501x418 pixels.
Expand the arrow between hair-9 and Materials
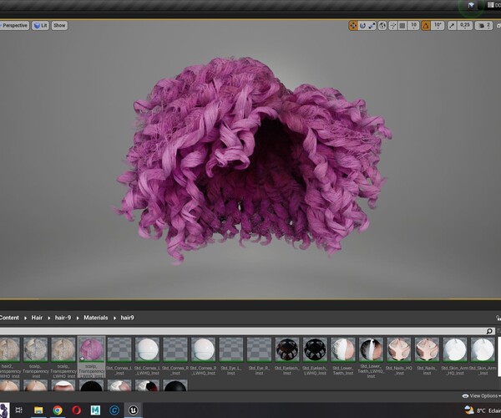pos(78,318)
